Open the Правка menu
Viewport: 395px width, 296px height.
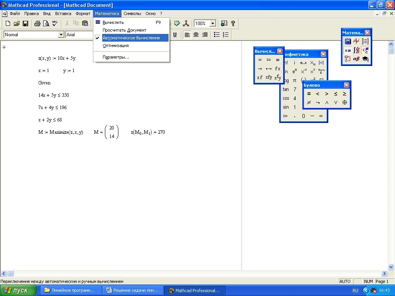[32, 13]
